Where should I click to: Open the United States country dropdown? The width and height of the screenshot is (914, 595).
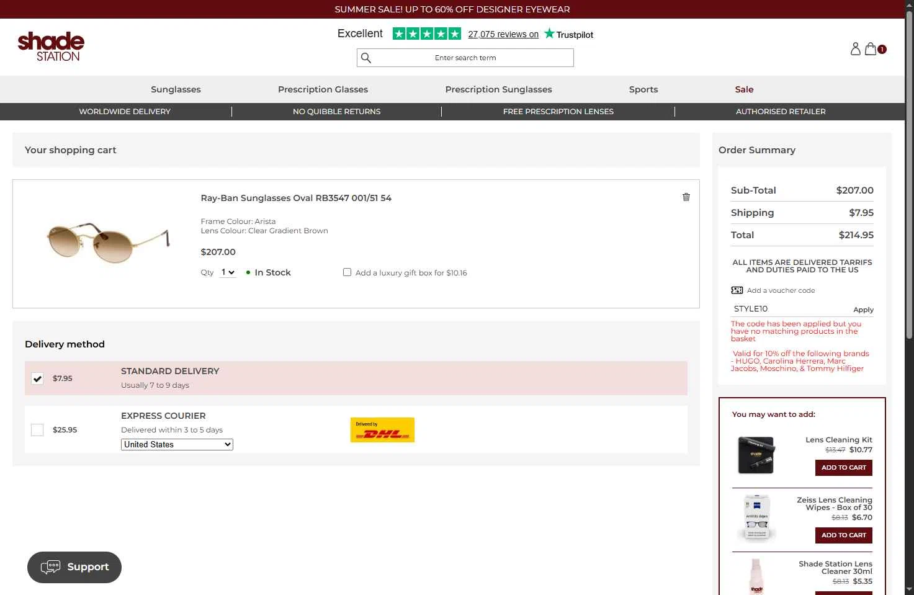click(177, 444)
